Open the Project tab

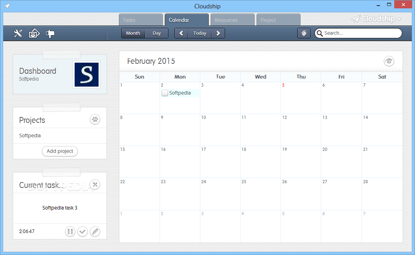(x=279, y=20)
